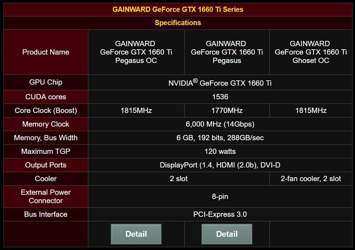Screen dimensions: 355x250
Task: Select the Pegasus product name cell
Action: [x=226, y=52]
